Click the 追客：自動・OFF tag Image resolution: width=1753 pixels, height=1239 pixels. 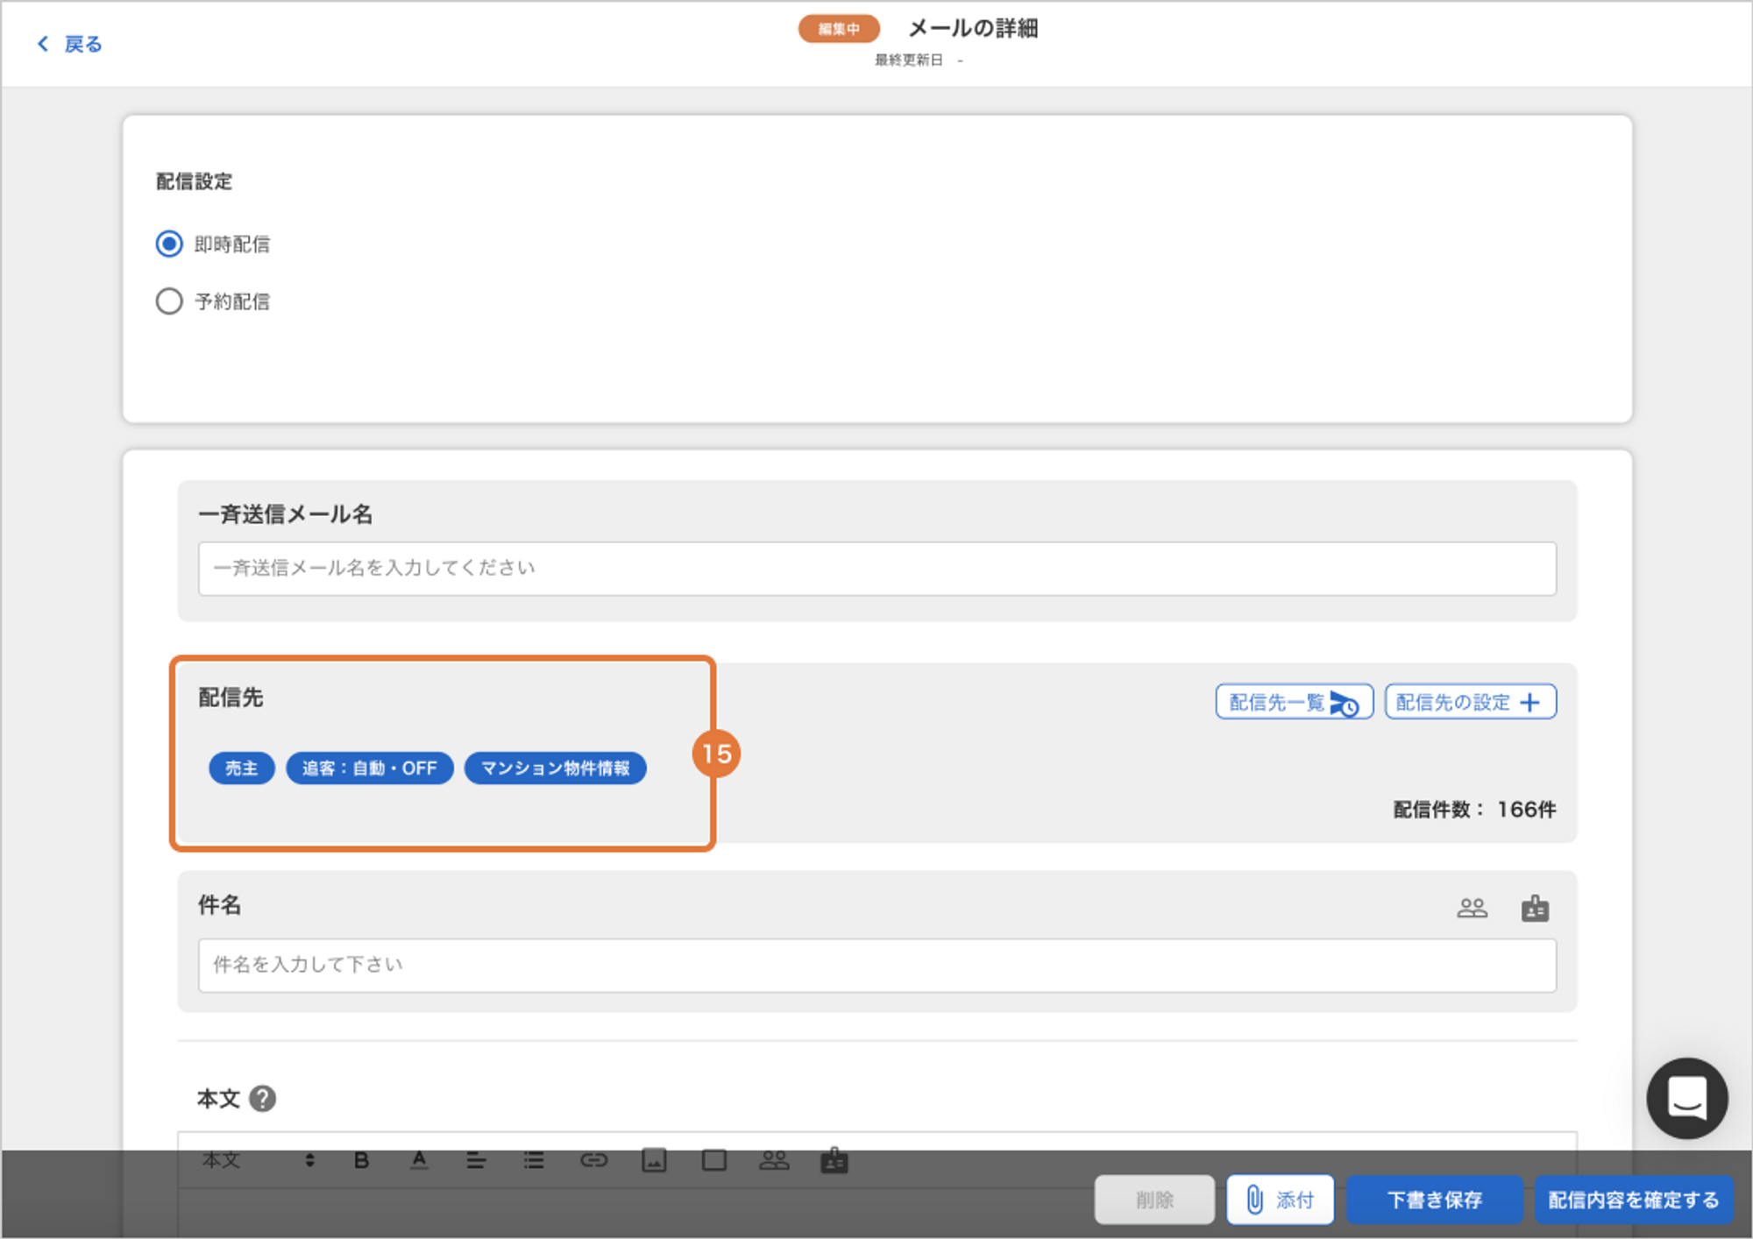[370, 768]
